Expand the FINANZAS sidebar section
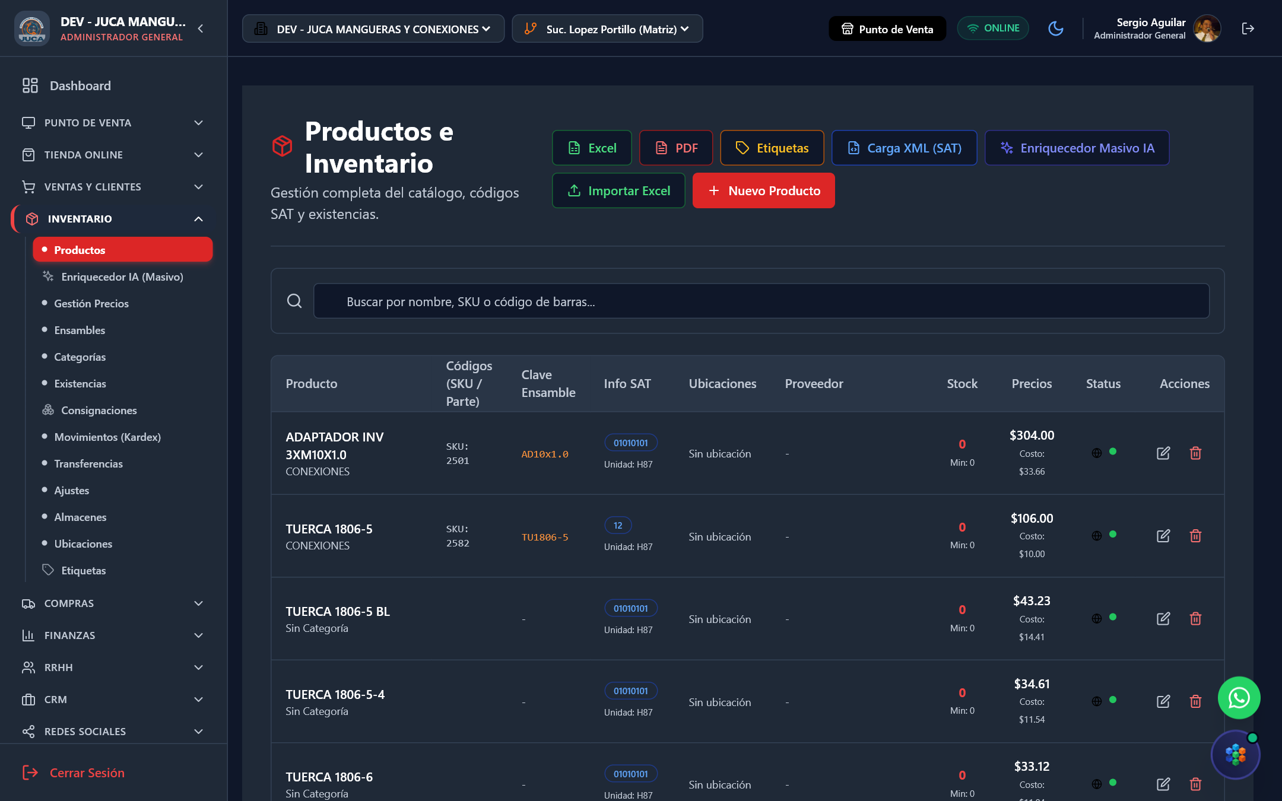This screenshot has height=801, width=1282. click(113, 635)
